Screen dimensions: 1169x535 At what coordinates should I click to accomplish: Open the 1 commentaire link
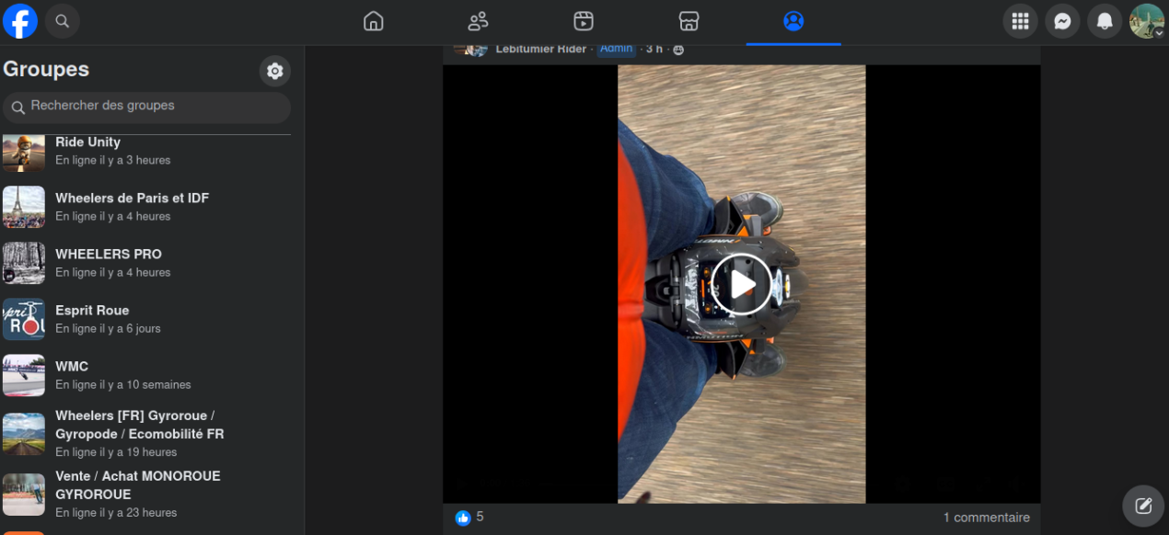(x=986, y=518)
